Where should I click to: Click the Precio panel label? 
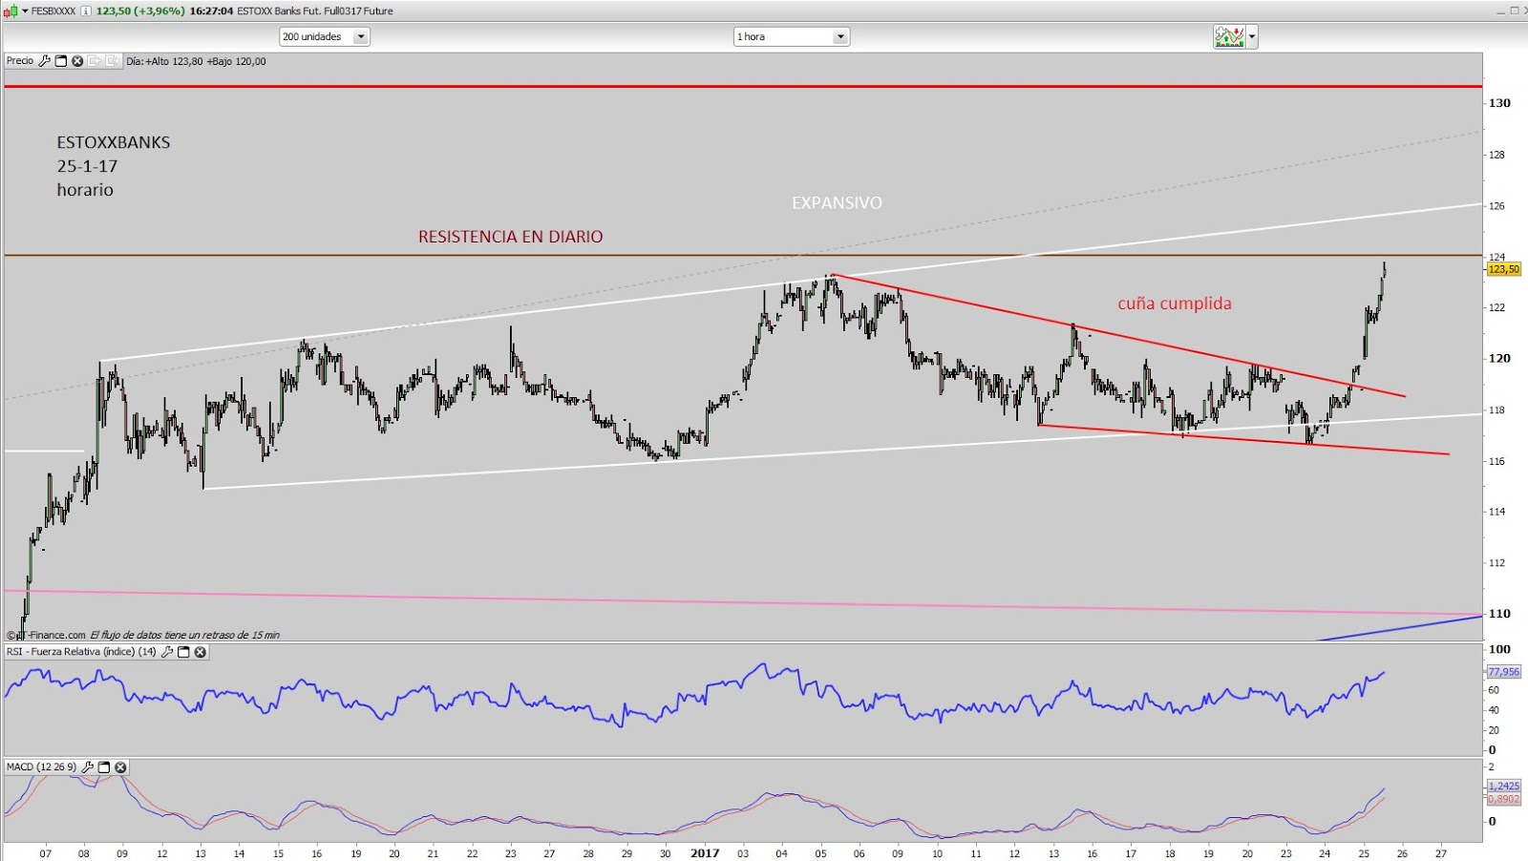20,61
